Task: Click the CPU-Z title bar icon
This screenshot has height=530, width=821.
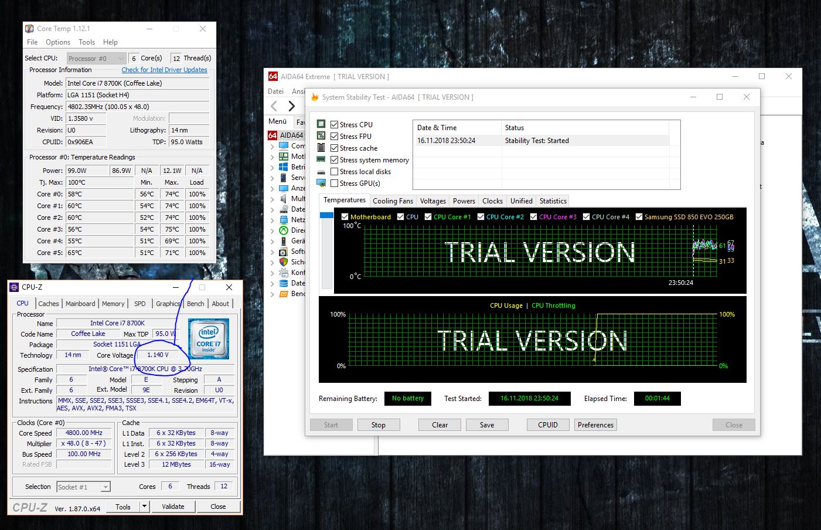Action: (x=15, y=287)
